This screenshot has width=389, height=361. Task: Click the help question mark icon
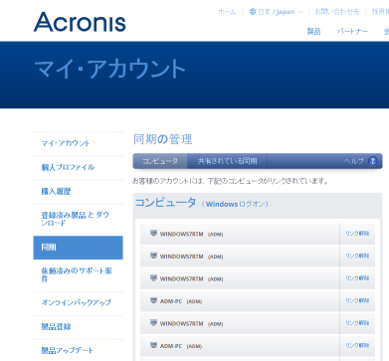click(373, 161)
